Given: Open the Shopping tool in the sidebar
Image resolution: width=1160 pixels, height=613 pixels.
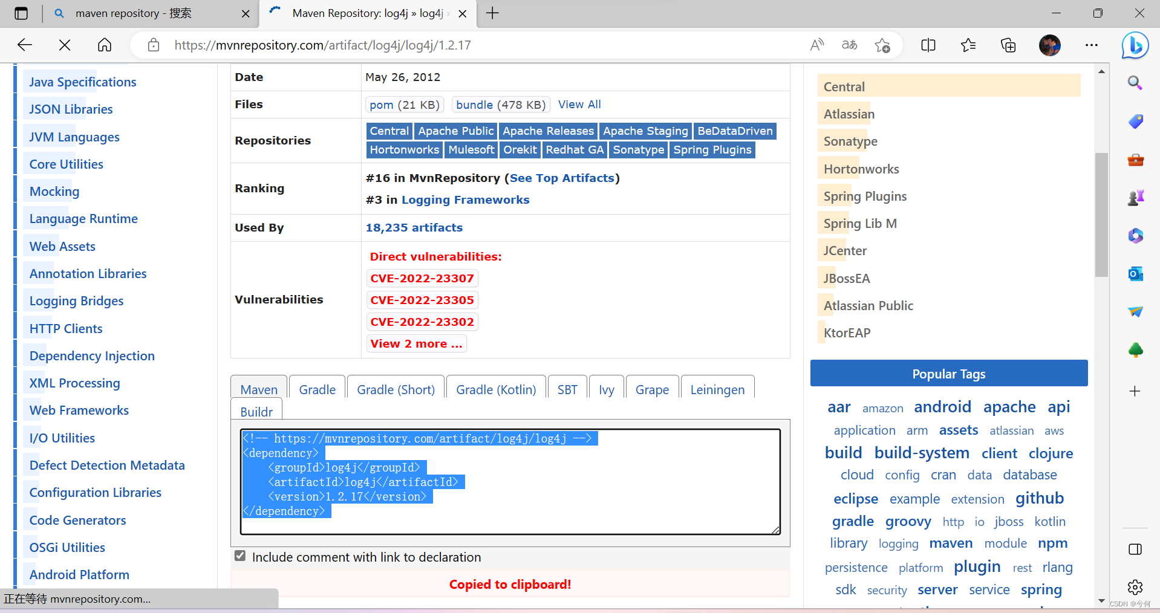Looking at the screenshot, I should point(1135,122).
